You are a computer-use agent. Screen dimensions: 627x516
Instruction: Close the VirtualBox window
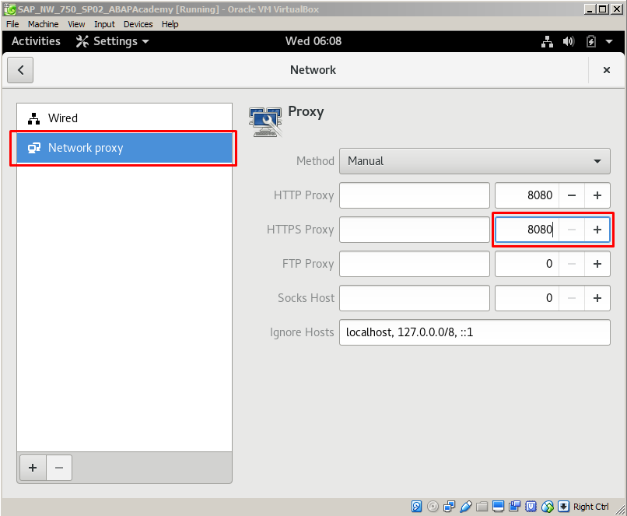click(617, 9)
